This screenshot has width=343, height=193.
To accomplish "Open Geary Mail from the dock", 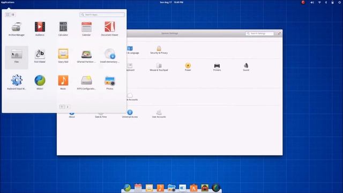I will [x=149, y=188].
